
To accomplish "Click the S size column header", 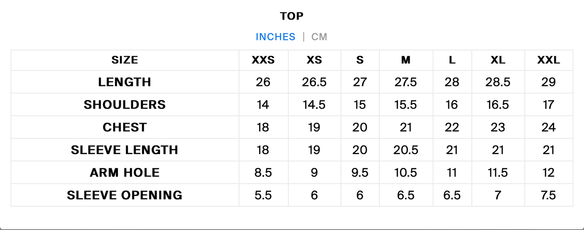I will [x=360, y=60].
